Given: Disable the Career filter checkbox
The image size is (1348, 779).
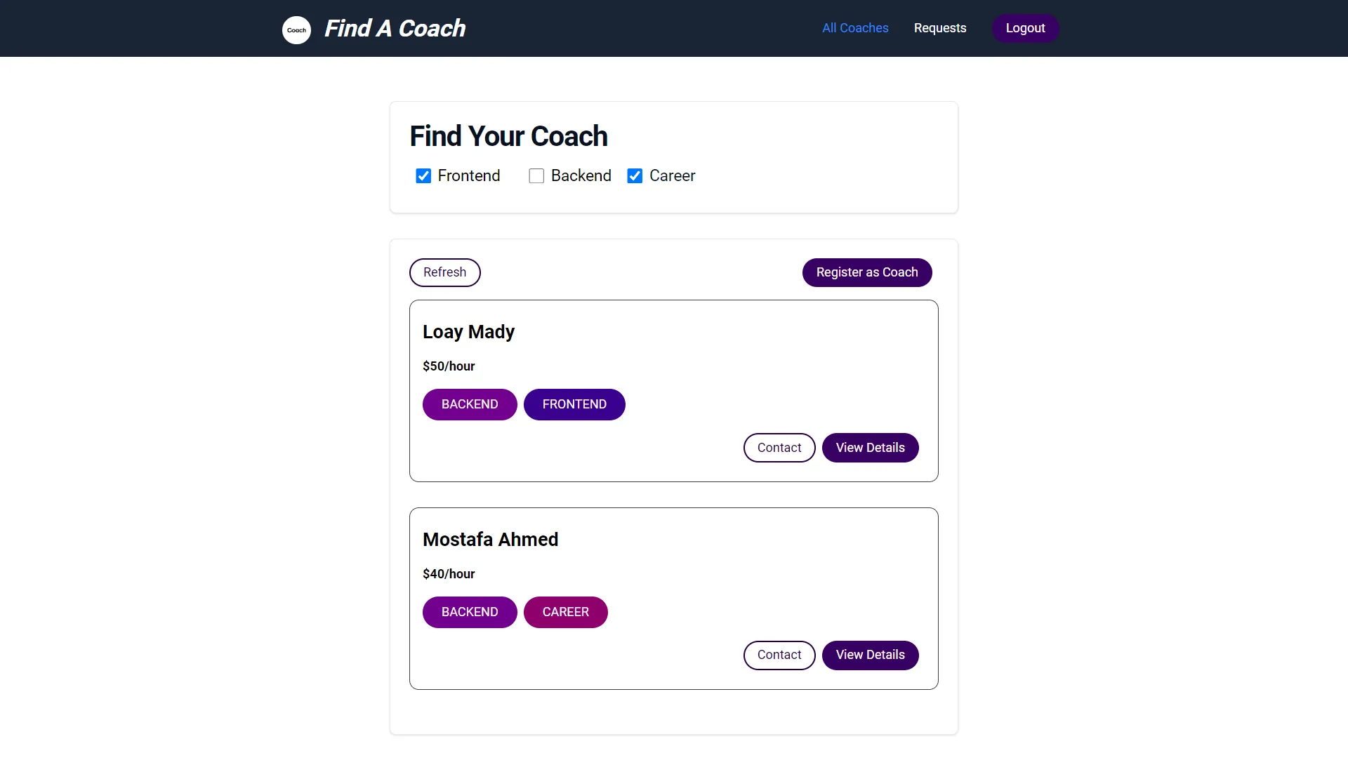Looking at the screenshot, I should tap(635, 175).
